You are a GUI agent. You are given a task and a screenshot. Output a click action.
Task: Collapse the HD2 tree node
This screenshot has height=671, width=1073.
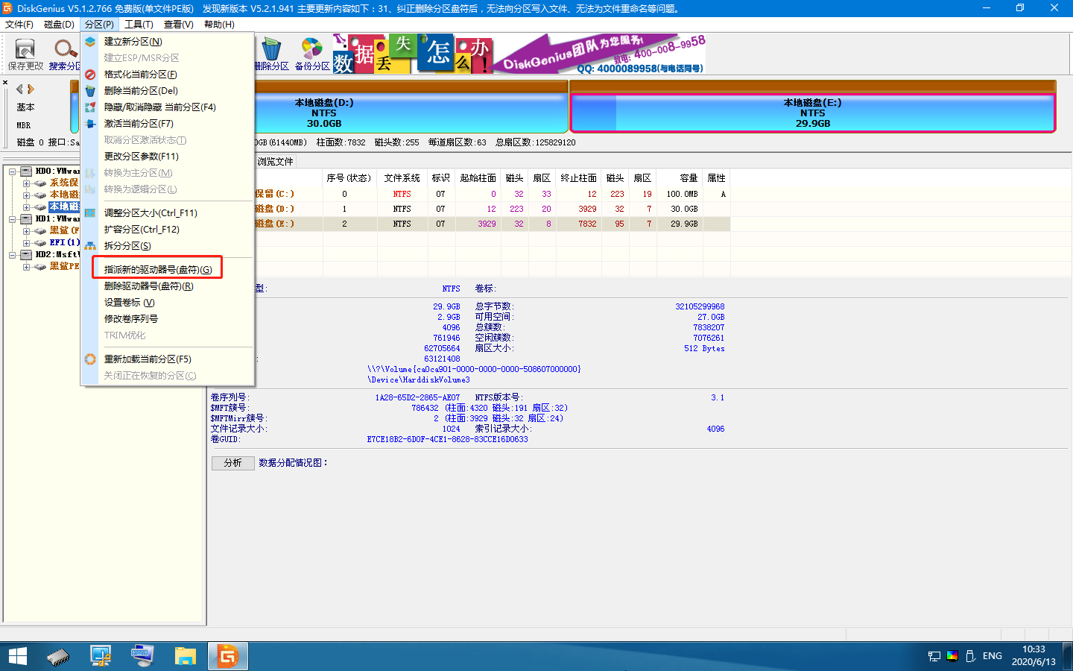13,255
